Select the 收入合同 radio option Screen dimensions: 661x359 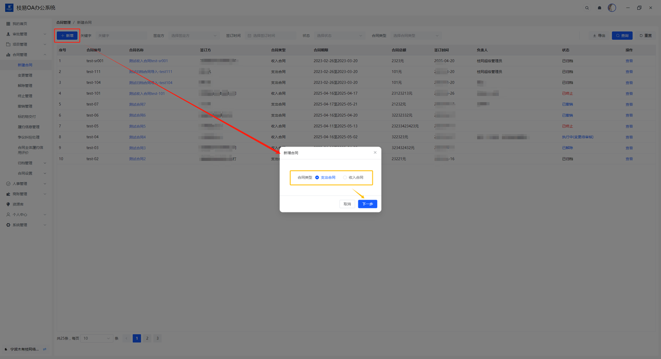point(345,177)
